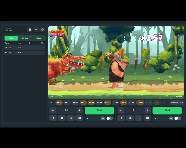This screenshot has width=186, height=148.
Task: Toggle auto cashout in left bet panel
Action: [x=109, y=118]
